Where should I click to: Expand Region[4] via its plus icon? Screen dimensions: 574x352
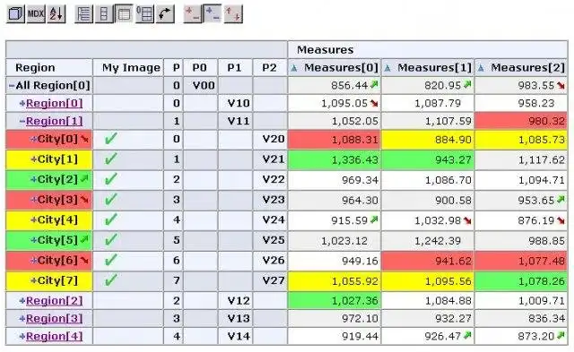click(x=22, y=336)
